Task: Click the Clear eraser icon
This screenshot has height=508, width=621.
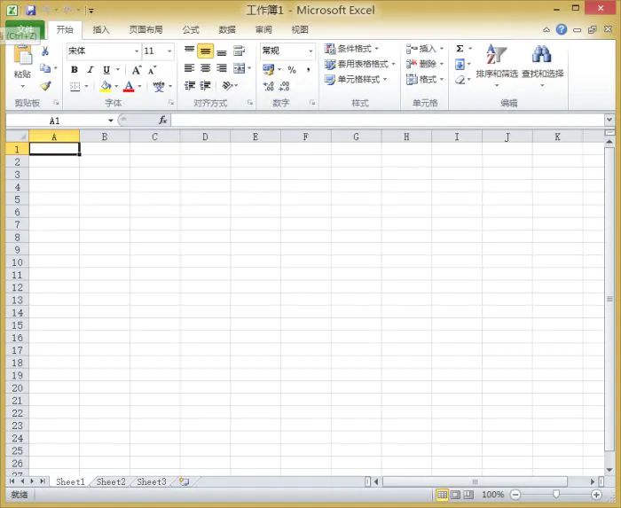Action: pos(460,80)
